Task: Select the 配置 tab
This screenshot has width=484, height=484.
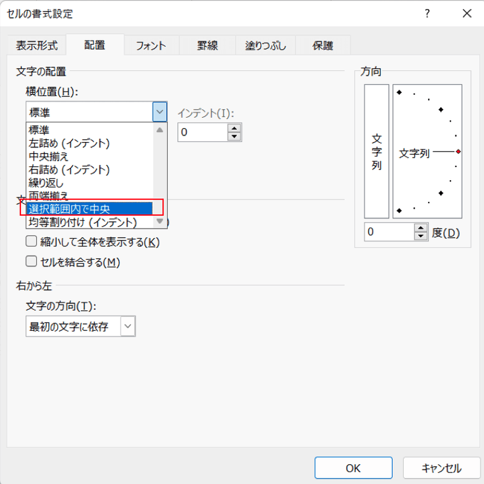Action: tap(95, 45)
